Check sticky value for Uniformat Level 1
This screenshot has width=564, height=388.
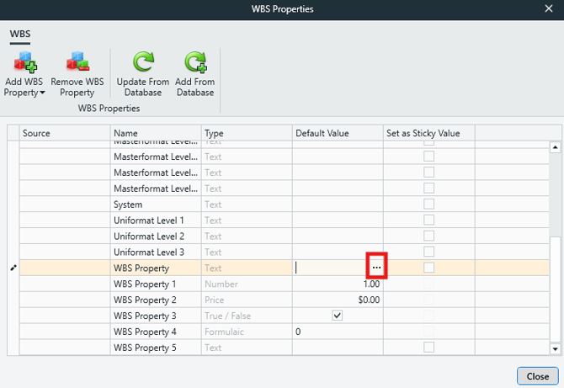click(428, 220)
